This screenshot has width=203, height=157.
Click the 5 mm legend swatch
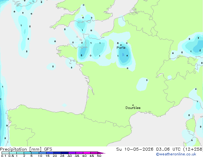(x=35, y=153)
